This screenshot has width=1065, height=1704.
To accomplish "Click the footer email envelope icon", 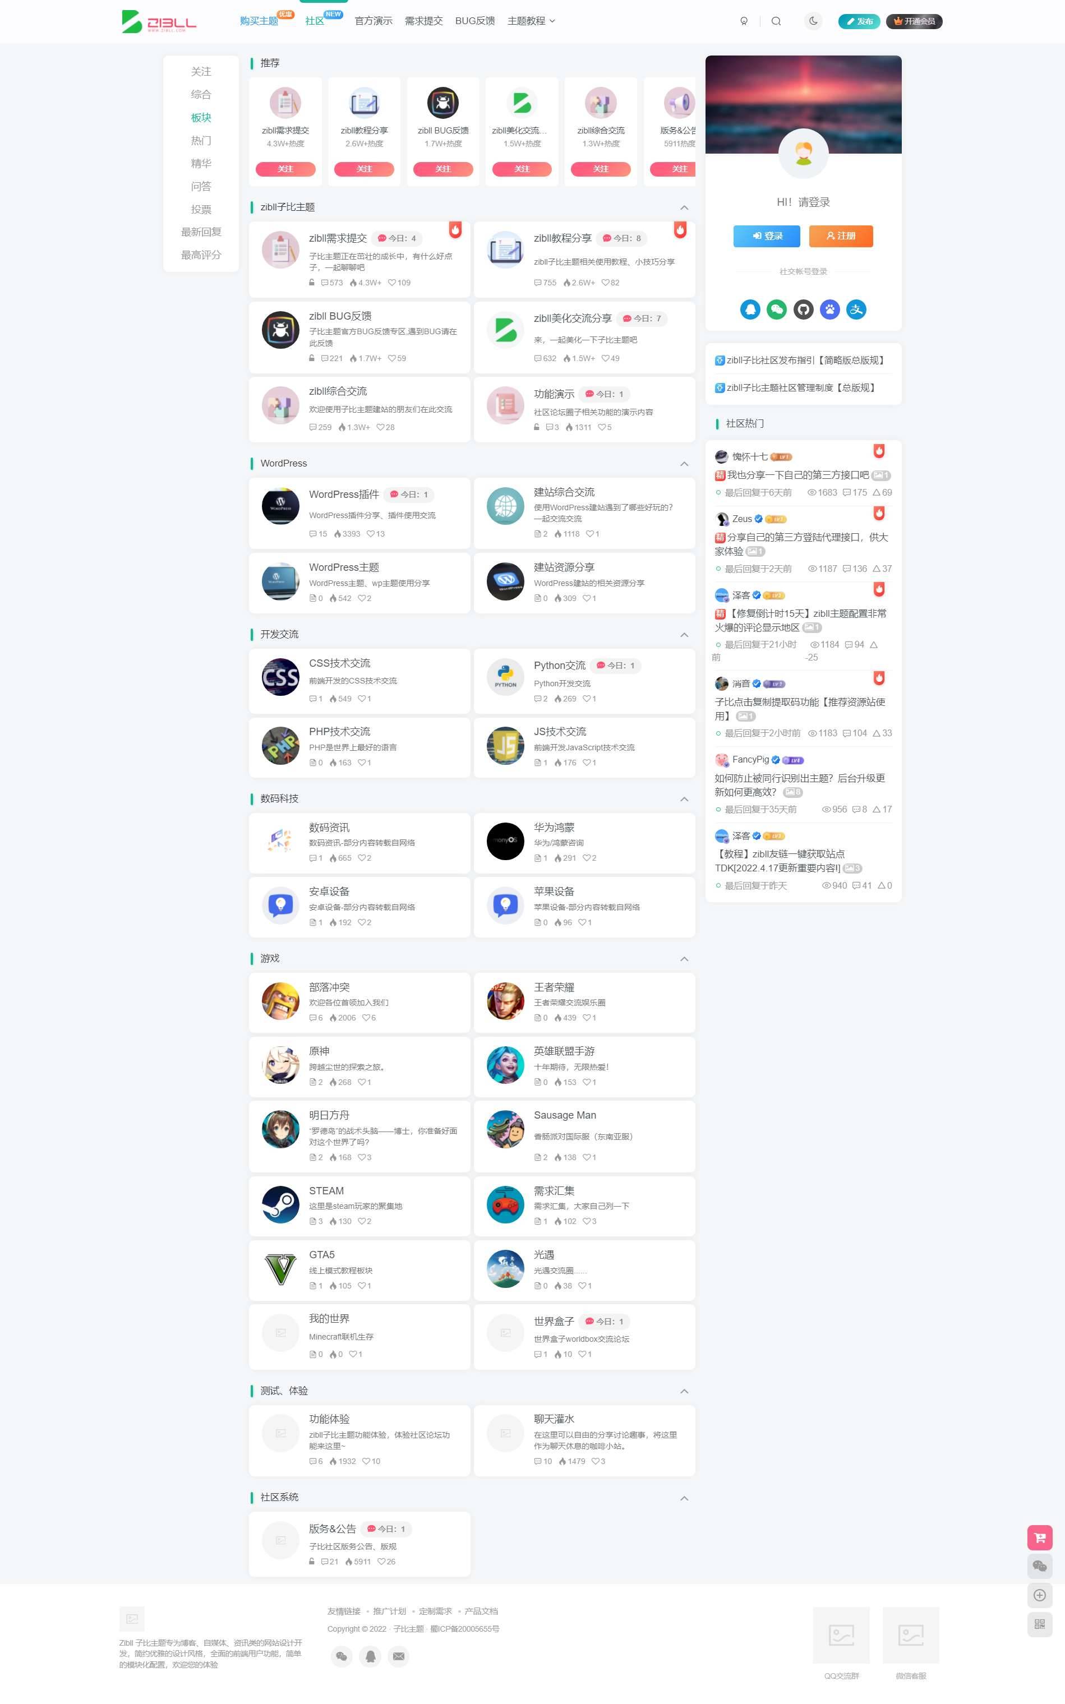I will coord(399,1655).
